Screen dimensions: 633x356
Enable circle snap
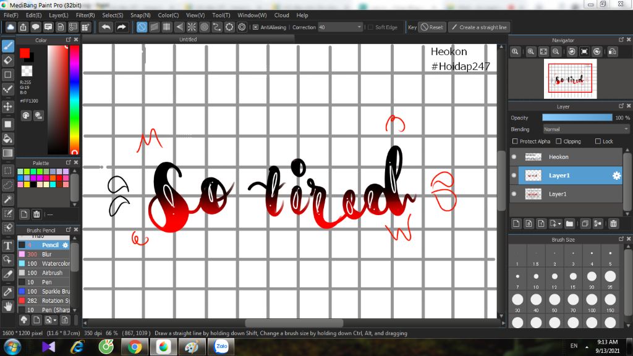[204, 27]
